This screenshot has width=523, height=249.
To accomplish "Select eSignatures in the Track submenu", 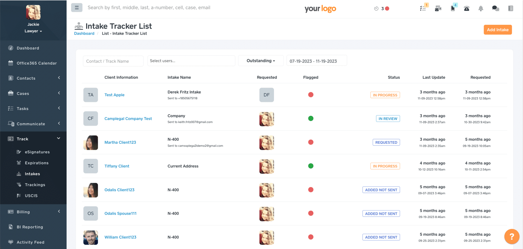I will (x=37, y=152).
